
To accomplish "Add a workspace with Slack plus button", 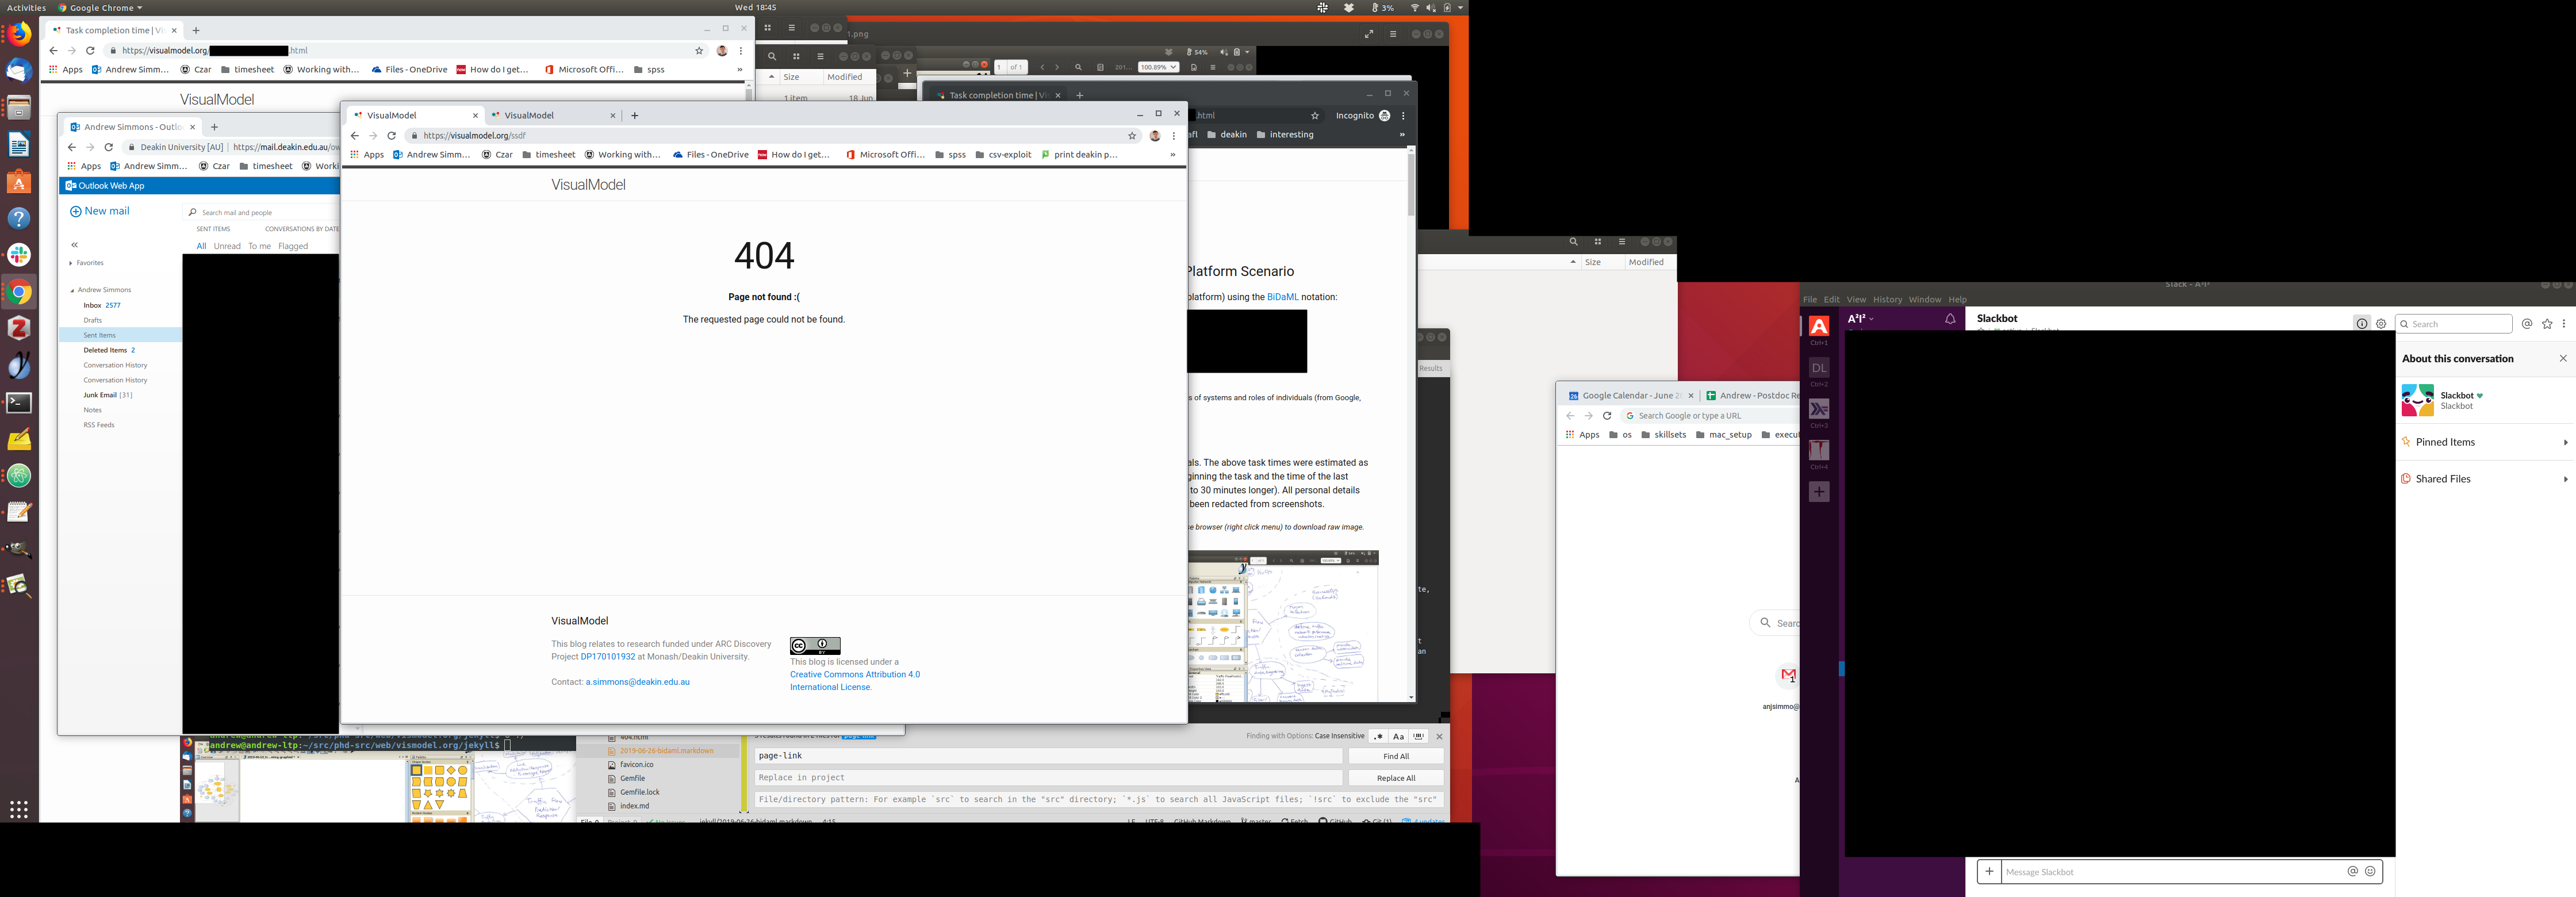I will [1818, 492].
